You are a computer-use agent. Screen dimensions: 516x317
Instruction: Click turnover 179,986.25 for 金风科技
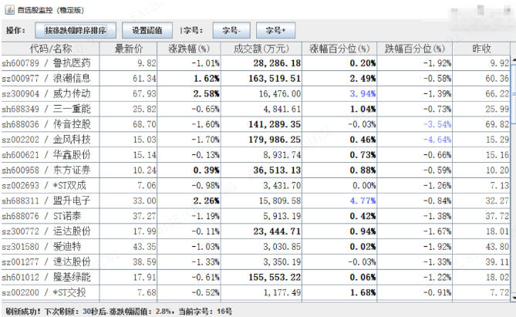pyautogui.click(x=275, y=140)
